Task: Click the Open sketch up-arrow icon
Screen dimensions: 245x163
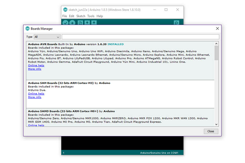Action: click(87, 23)
